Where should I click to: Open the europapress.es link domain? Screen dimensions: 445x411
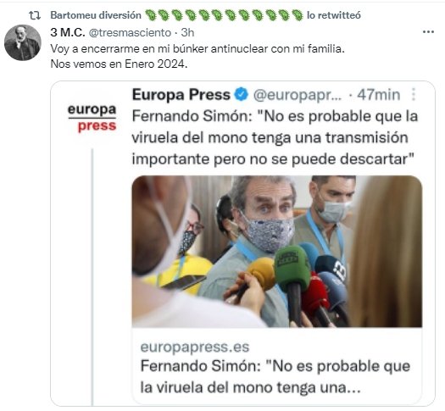pyautogui.click(x=195, y=347)
